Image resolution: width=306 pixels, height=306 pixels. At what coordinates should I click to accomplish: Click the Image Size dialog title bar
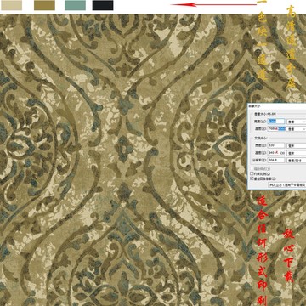tap(276, 105)
